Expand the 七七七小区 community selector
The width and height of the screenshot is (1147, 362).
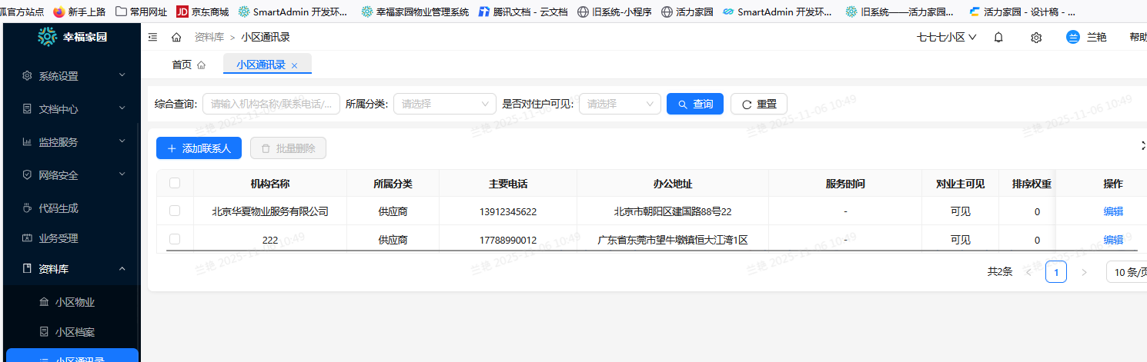pyautogui.click(x=946, y=37)
